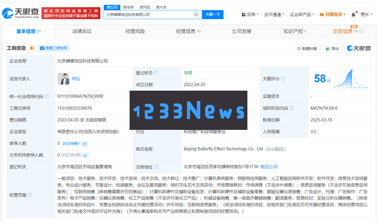The image size is (377, 221).
Task: Click organization code MA7N79UW-6
Action: [324, 108]
